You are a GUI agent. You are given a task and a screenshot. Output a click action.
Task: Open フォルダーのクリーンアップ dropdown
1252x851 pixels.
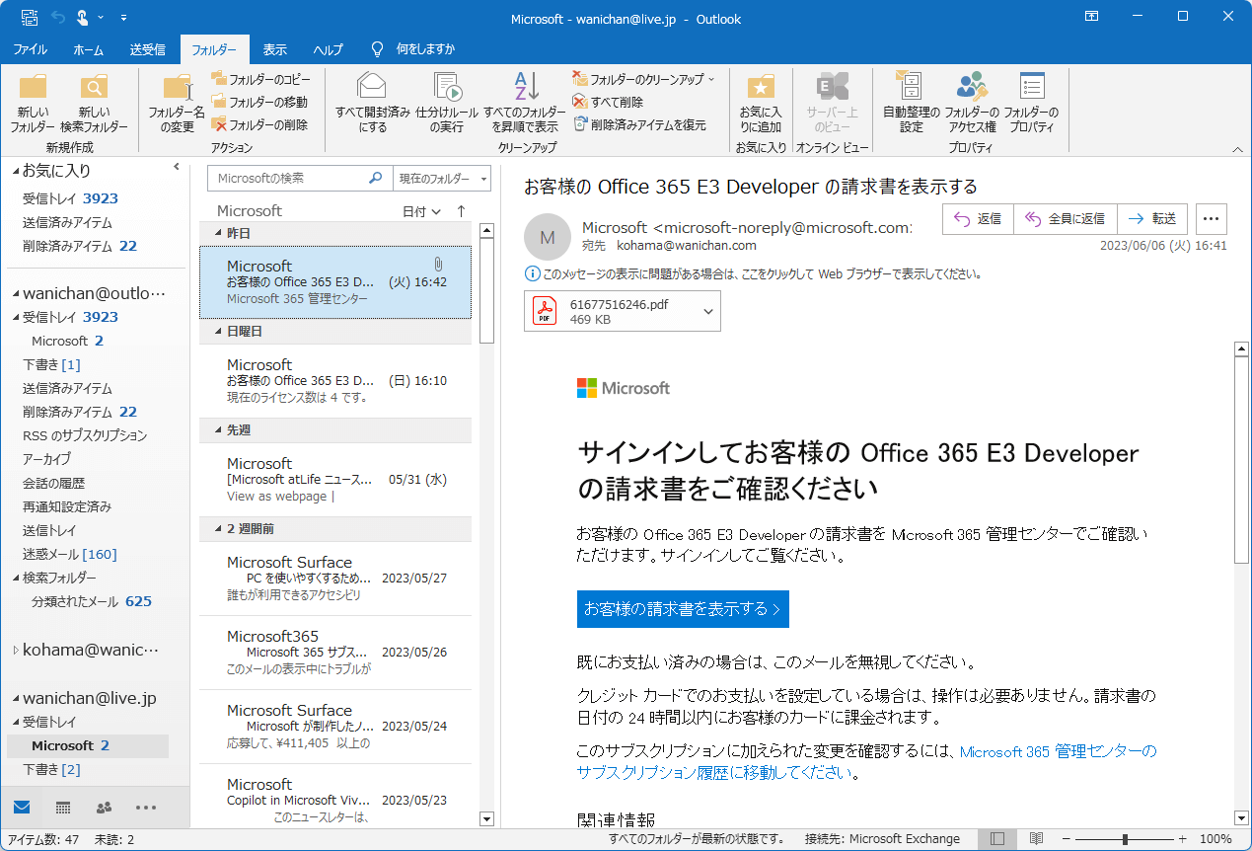pos(643,79)
